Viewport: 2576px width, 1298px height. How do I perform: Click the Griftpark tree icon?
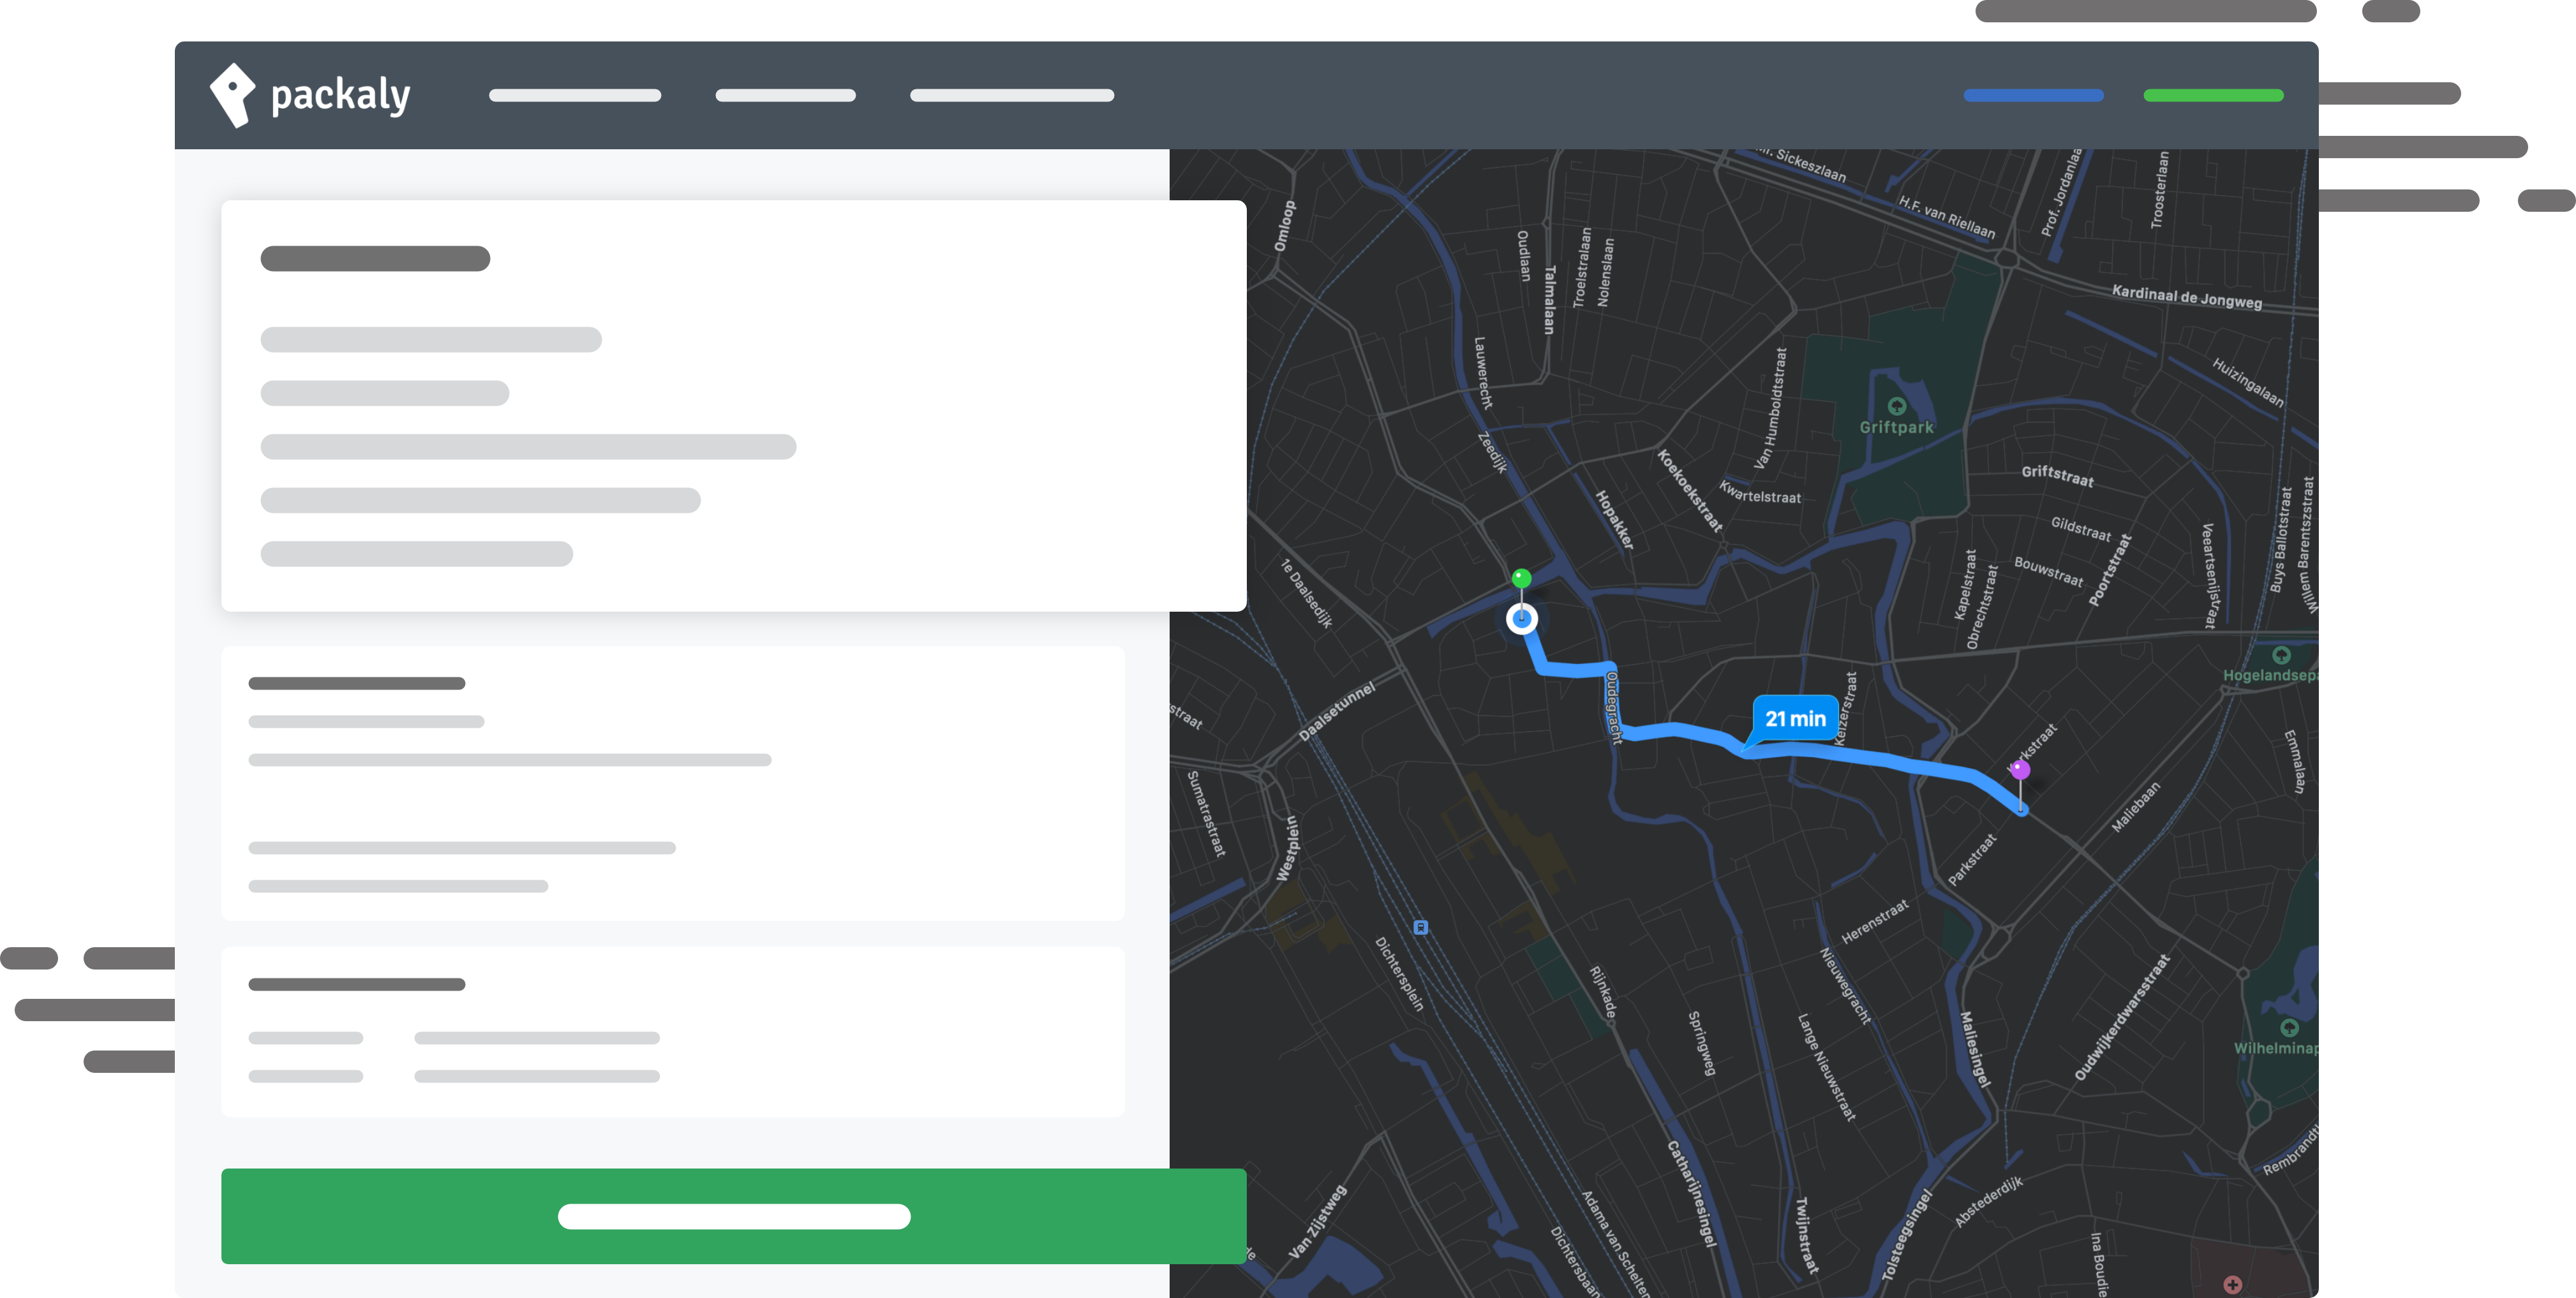click(x=1896, y=406)
